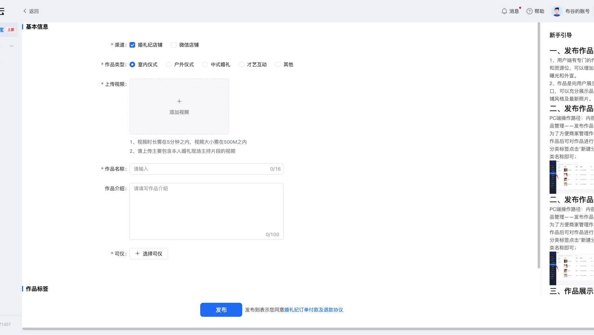This screenshot has height=335, width=594.
Task: Select the 中式婚礼 radio button
Action: (x=205, y=64)
